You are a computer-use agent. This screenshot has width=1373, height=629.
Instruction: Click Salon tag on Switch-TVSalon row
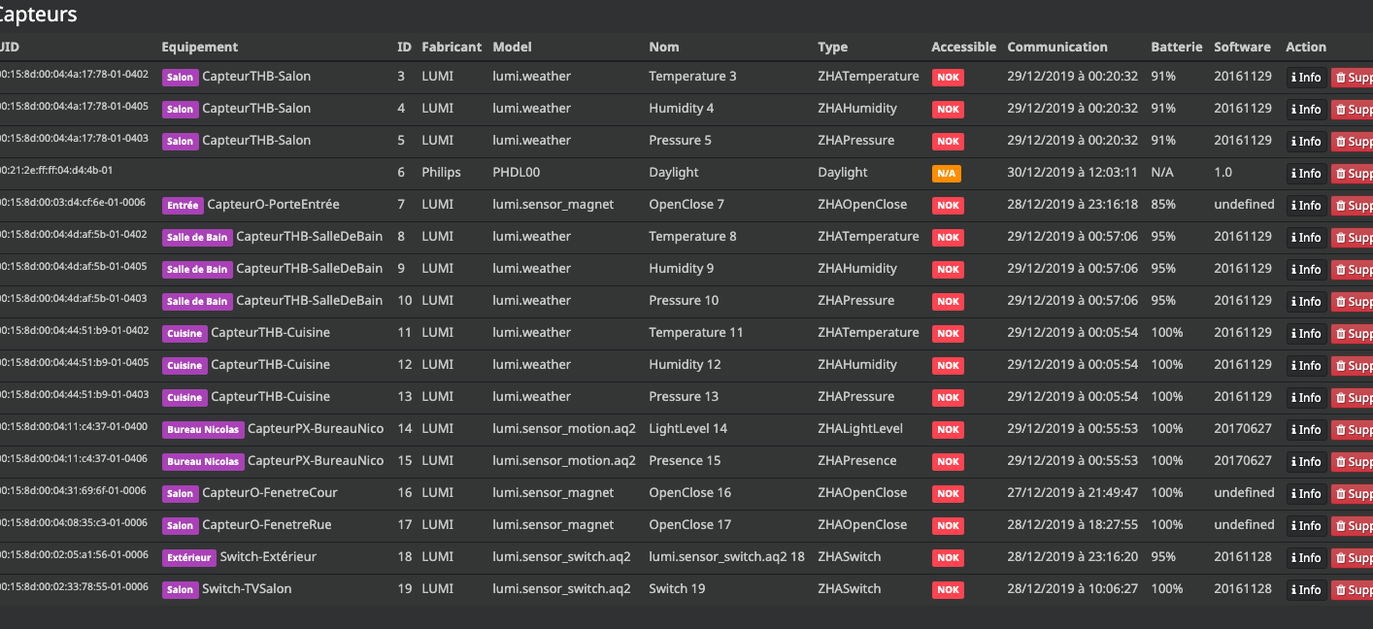coord(180,590)
